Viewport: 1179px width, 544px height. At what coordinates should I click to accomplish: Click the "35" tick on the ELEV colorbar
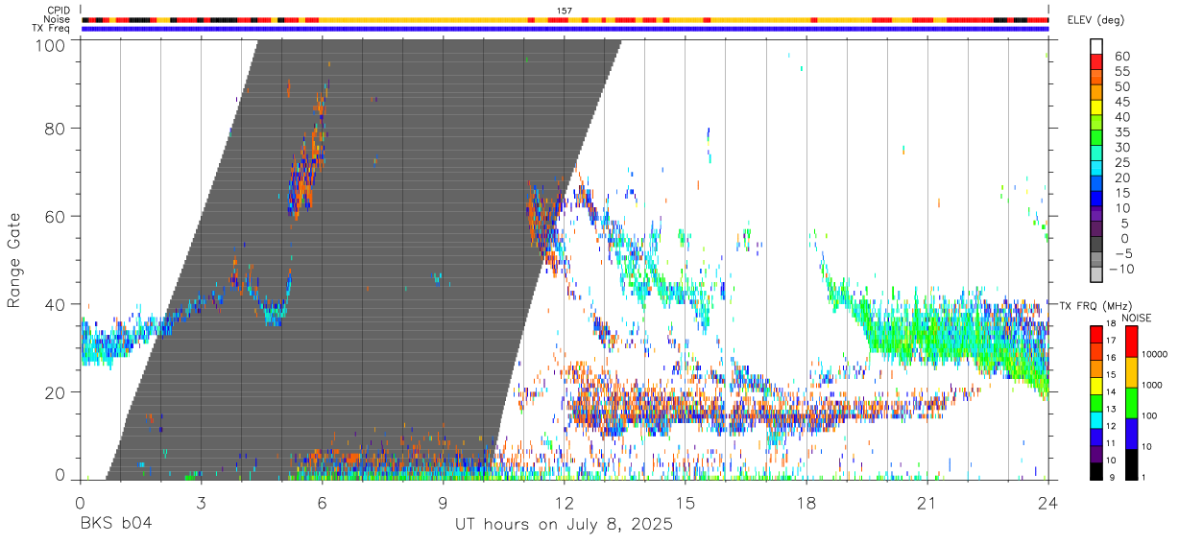pos(1121,132)
